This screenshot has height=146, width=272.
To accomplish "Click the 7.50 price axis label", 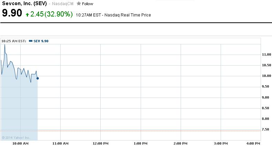I will (x=266, y=130).
